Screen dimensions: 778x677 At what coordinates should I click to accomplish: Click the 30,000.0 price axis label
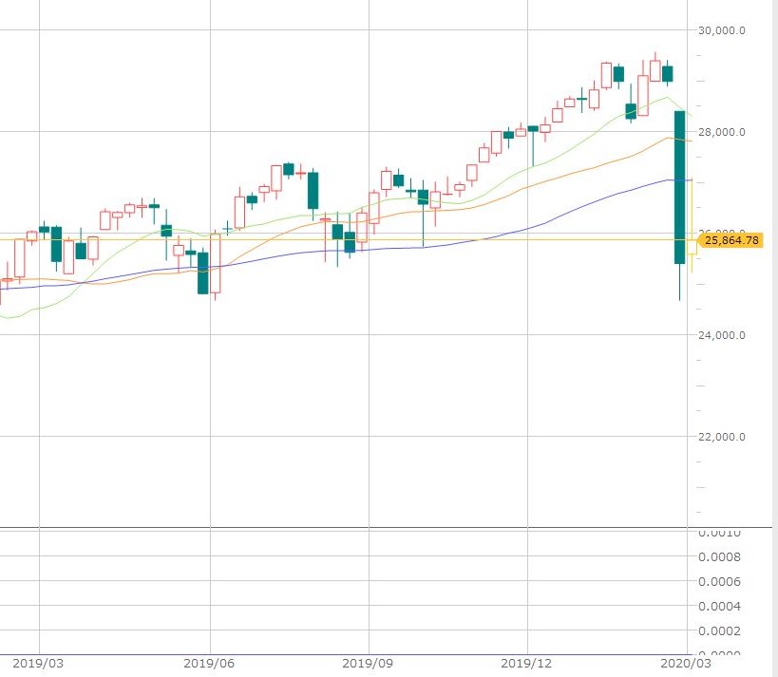click(721, 30)
